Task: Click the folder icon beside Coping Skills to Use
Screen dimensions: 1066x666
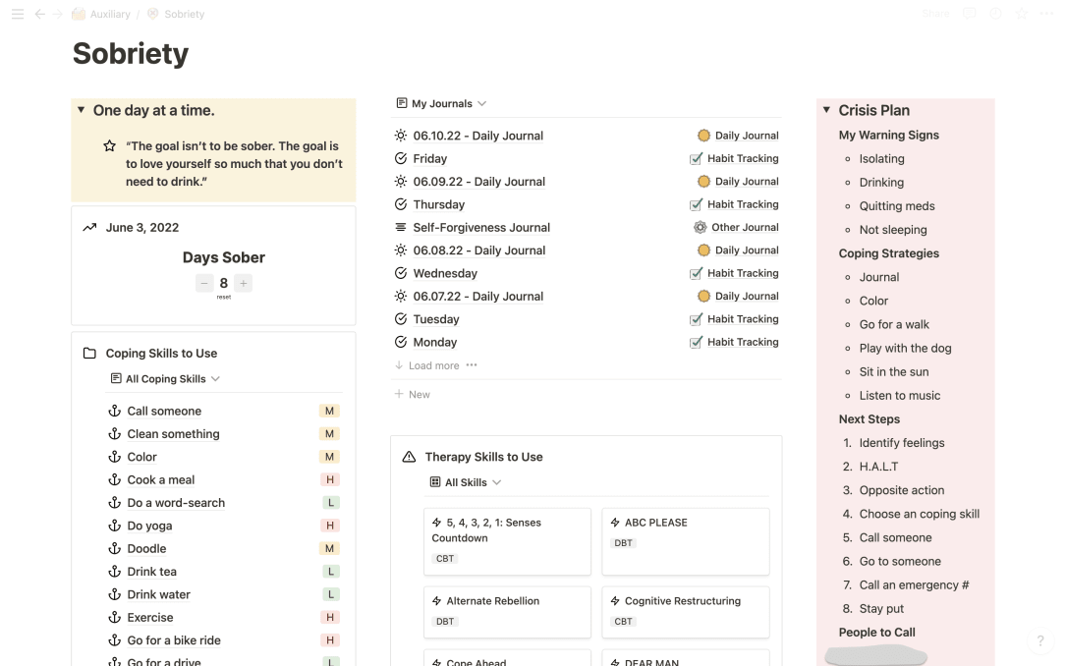Action: [88, 353]
